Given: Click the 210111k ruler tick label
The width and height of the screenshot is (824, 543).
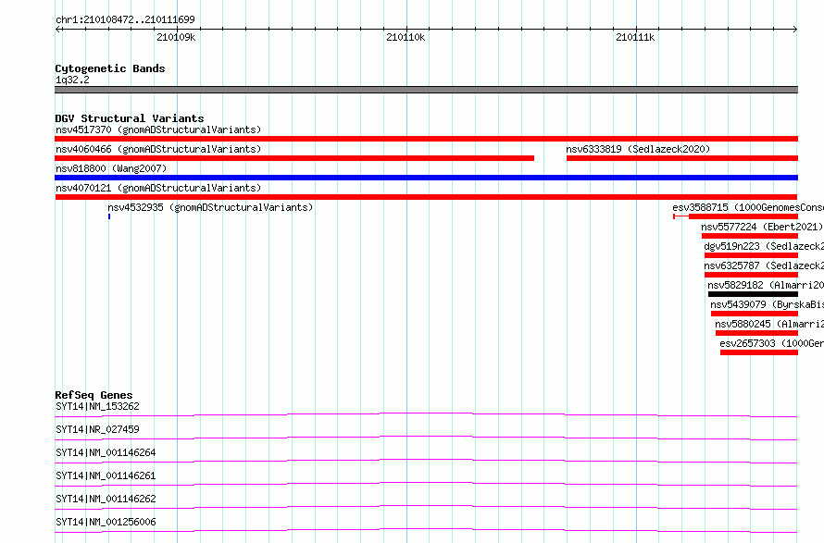Looking at the screenshot, I should point(635,37).
